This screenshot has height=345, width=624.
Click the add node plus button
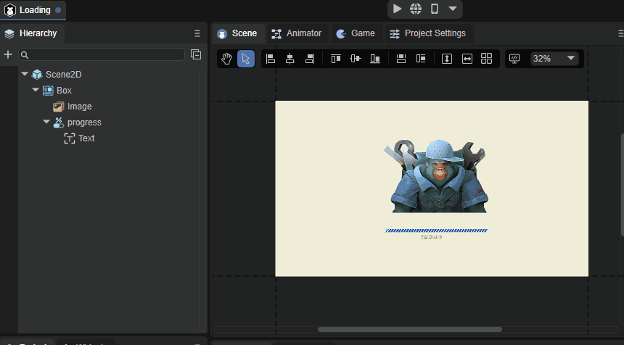[8, 54]
